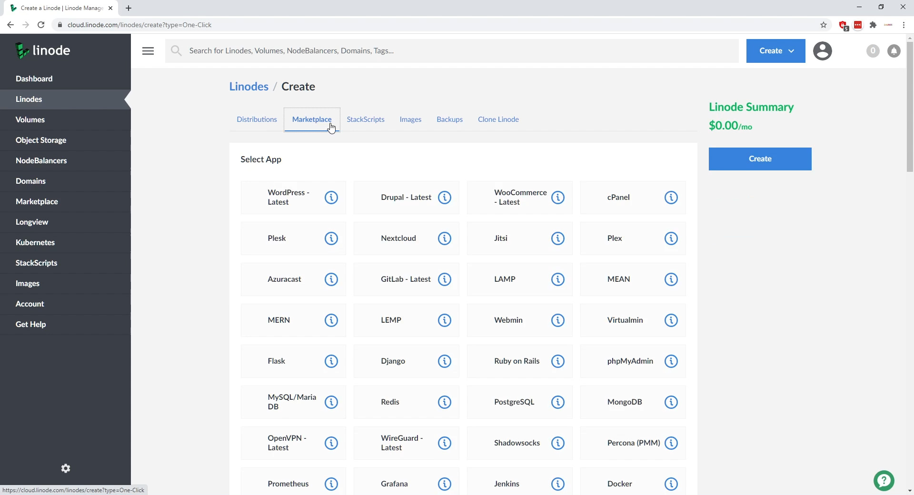Open Django info icon
Screen dimensions: 914x495
[445, 361]
